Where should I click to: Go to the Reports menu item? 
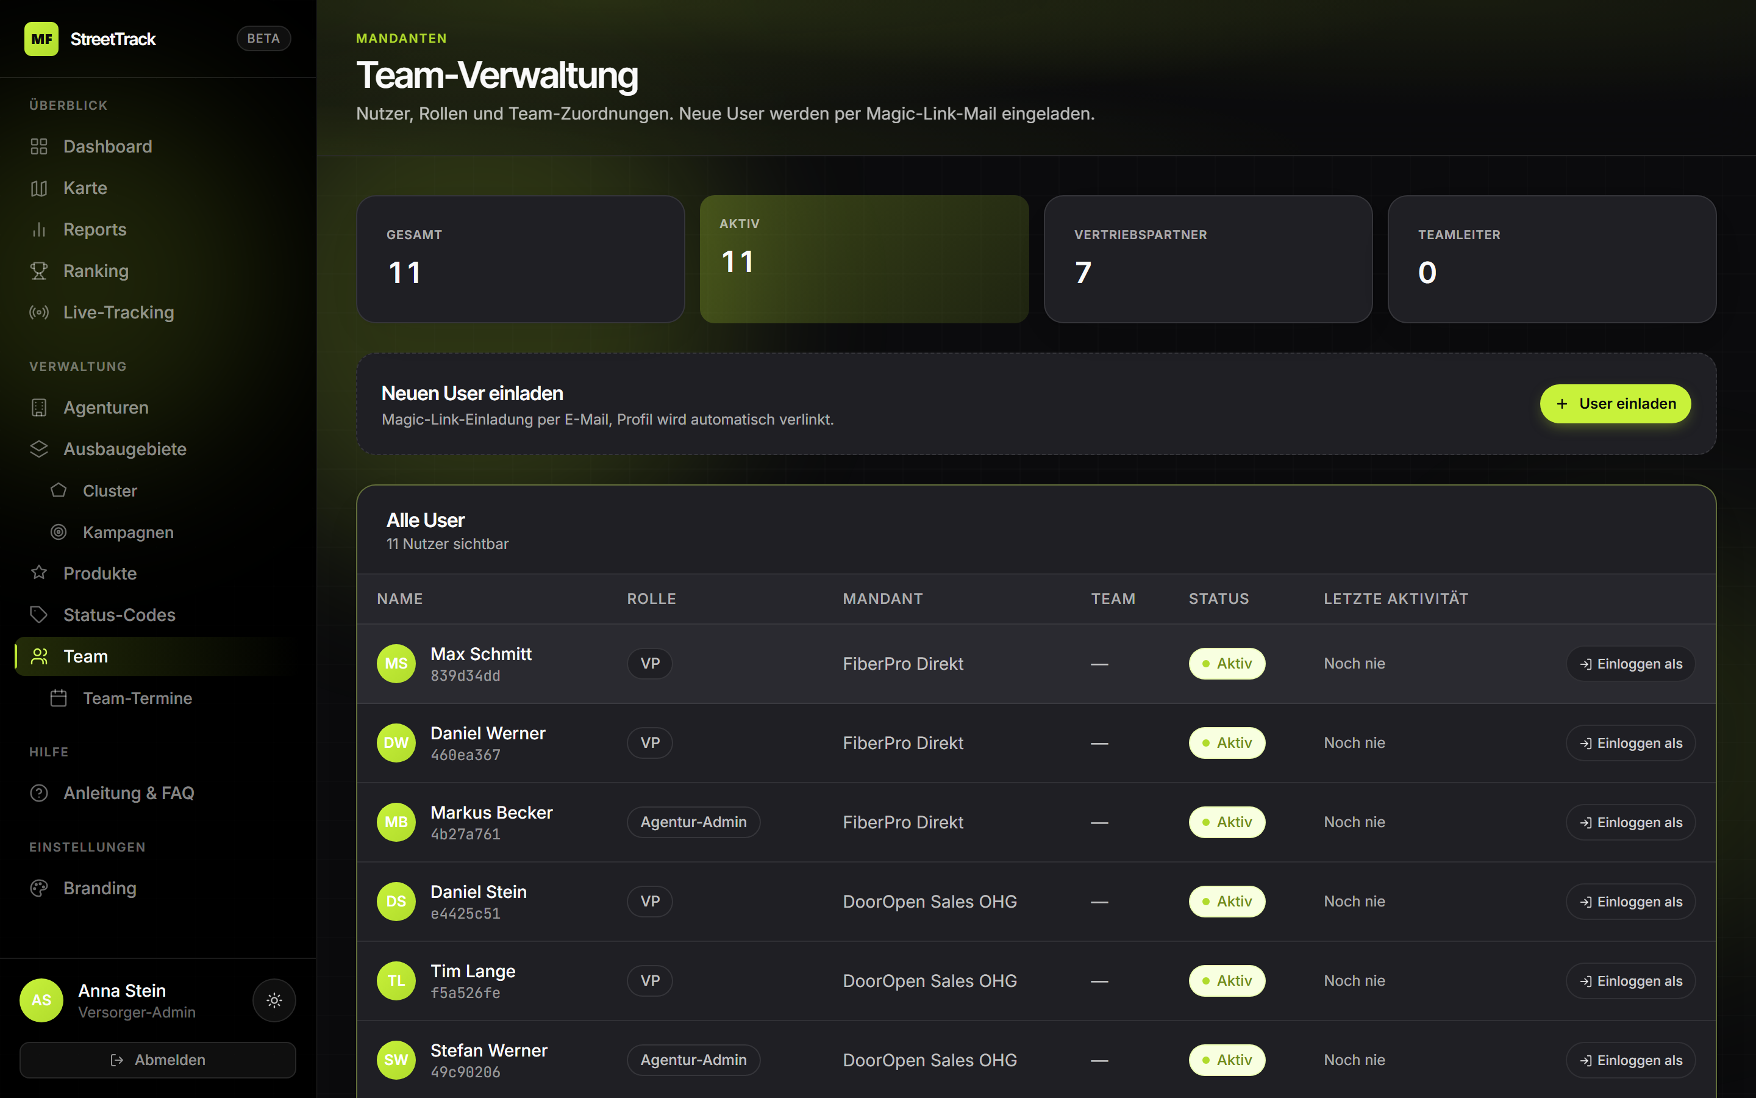pos(95,229)
